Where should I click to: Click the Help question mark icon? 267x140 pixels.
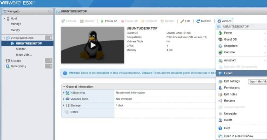(220, 128)
